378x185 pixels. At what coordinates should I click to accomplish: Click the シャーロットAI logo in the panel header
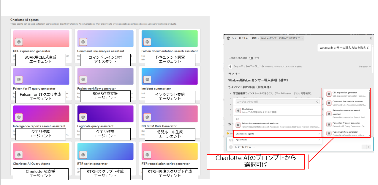point(228,38)
